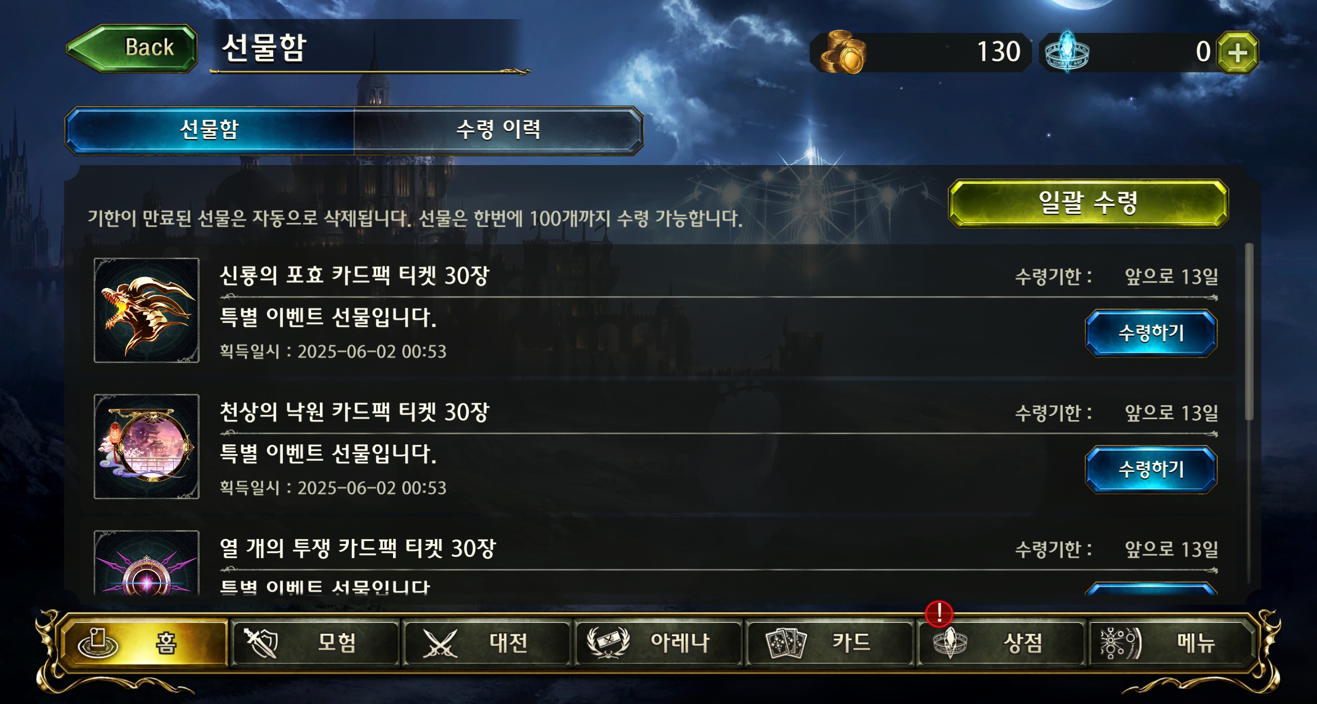This screenshot has width=1317, height=704.
Task: Click red exclamation alert badge on 상점
Action: [x=939, y=614]
